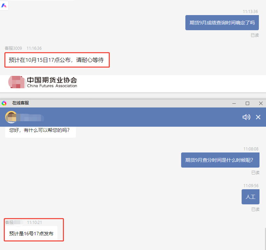Open the customer service avatar in header
Viewport: 266px width, 250px height.
[x=11, y=117]
